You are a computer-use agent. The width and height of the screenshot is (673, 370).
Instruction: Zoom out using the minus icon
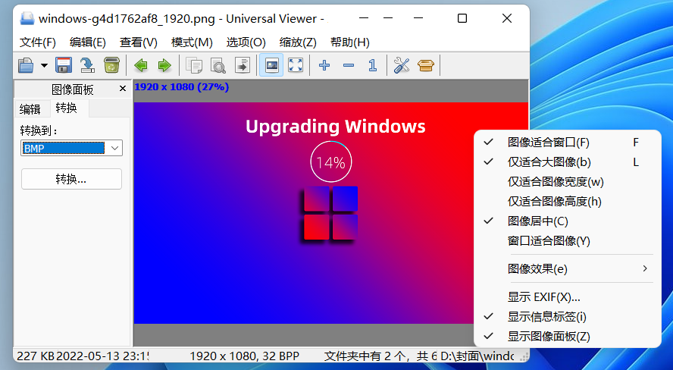pyautogui.click(x=349, y=65)
